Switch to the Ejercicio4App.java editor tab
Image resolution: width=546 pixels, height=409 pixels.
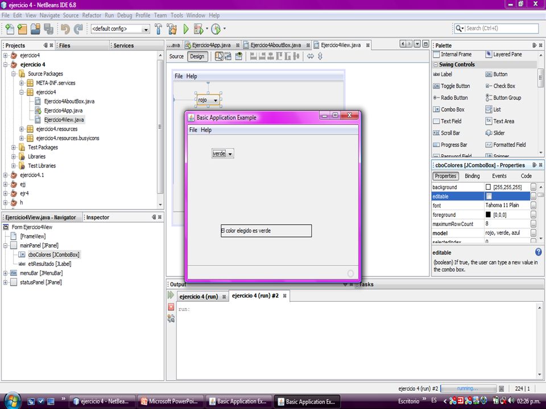click(212, 45)
